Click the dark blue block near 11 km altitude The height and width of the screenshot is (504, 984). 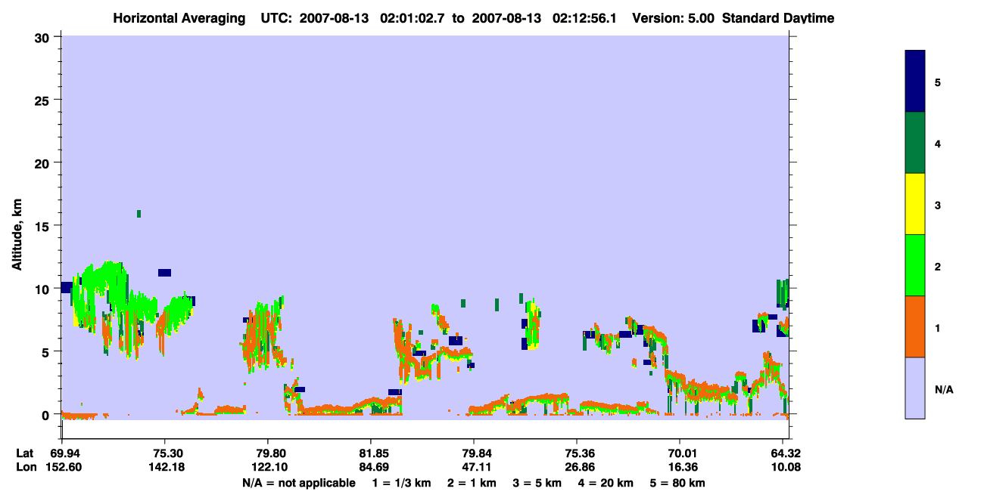(x=164, y=273)
